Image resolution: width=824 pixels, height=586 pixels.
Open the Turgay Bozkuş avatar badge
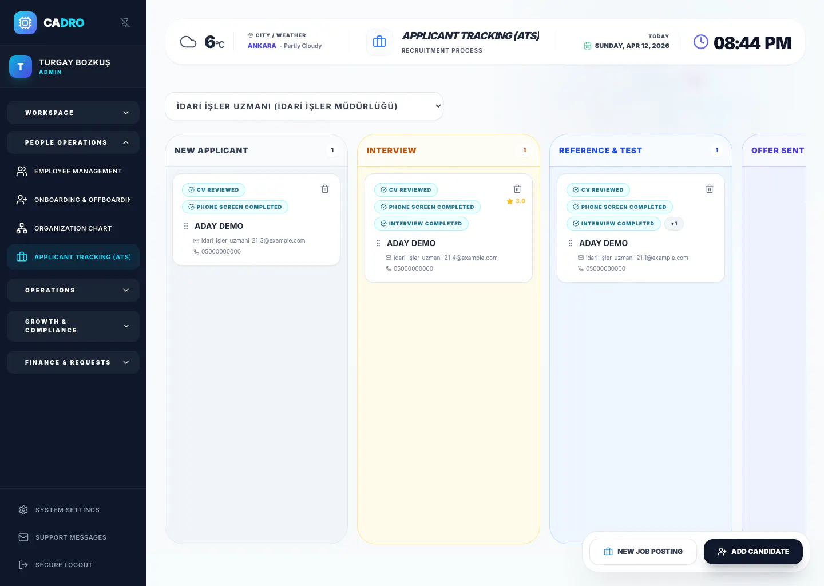tap(21, 66)
